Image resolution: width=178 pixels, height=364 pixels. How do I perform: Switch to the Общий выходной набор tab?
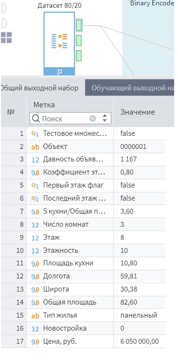click(39, 88)
